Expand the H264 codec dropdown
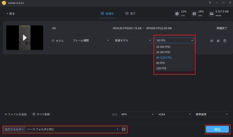The height and width of the screenshot is (137, 233). click(x=174, y=114)
